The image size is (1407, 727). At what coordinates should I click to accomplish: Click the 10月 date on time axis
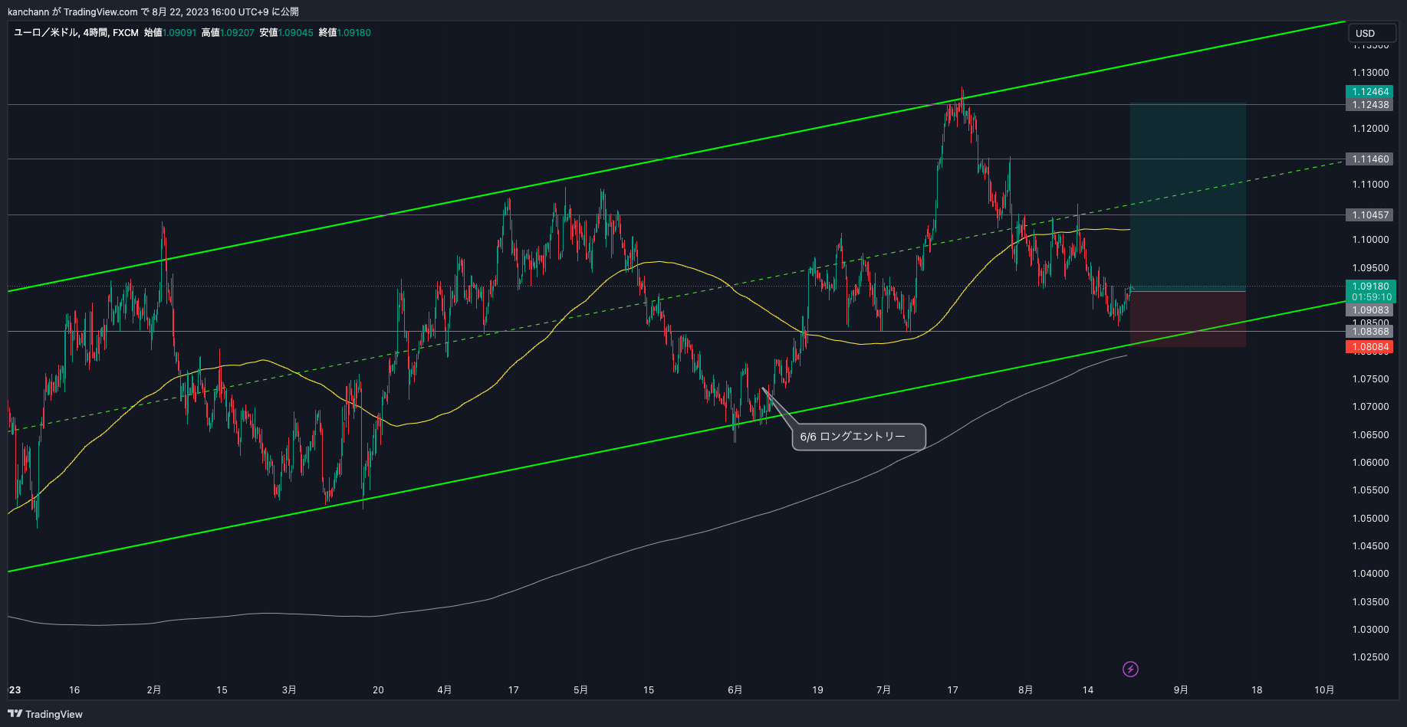click(x=1324, y=690)
